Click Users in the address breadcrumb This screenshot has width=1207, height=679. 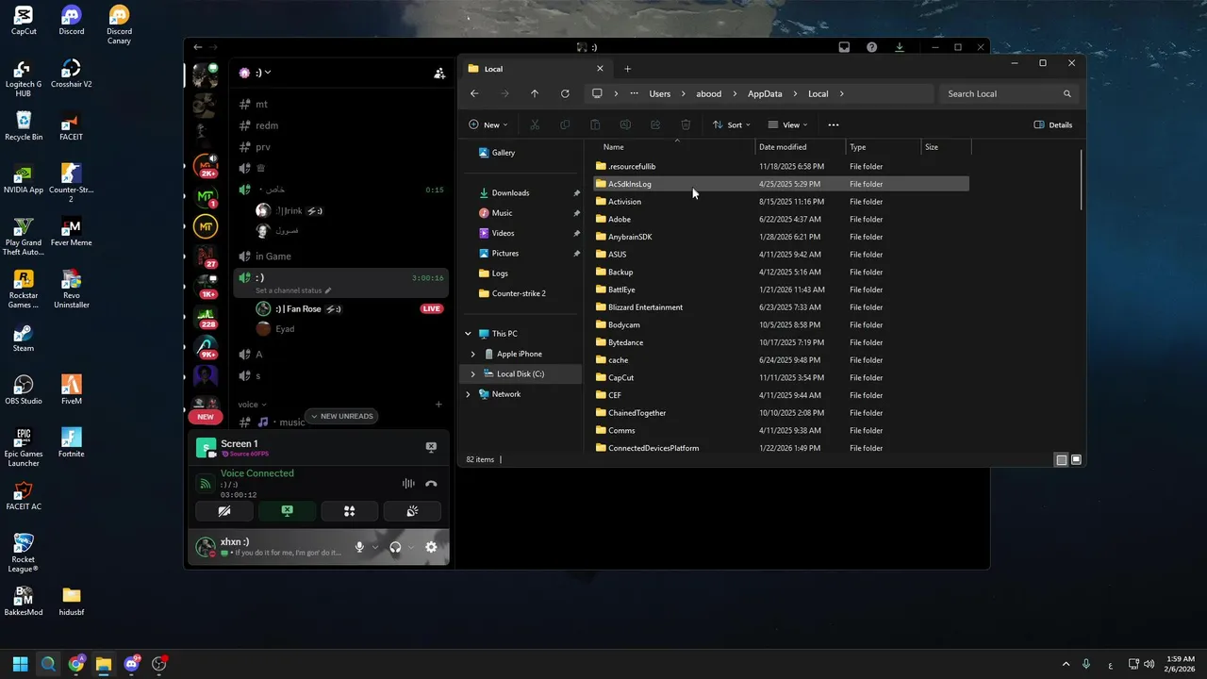click(660, 93)
